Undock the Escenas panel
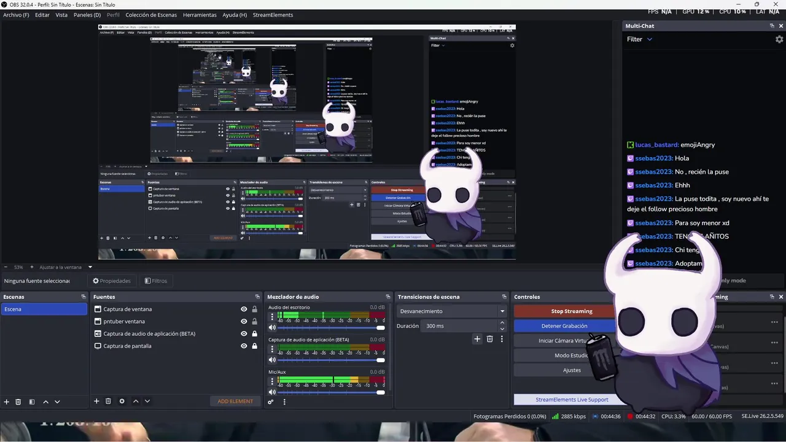 tap(84, 297)
